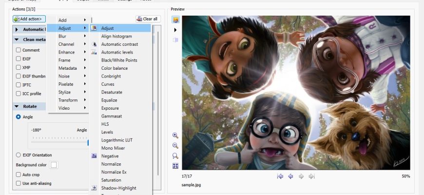Open the Channel submenu

pyautogui.click(x=68, y=44)
